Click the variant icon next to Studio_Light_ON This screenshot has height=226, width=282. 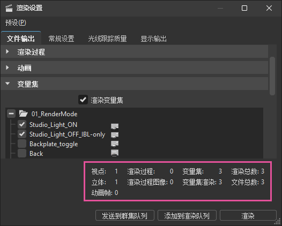coord(115,126)
